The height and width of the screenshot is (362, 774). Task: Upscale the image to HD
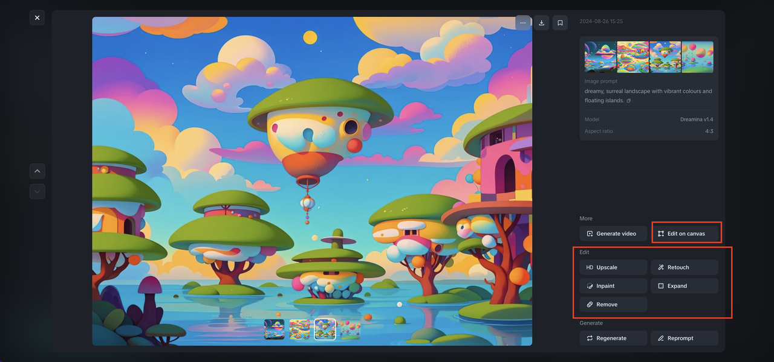[613, 267]
